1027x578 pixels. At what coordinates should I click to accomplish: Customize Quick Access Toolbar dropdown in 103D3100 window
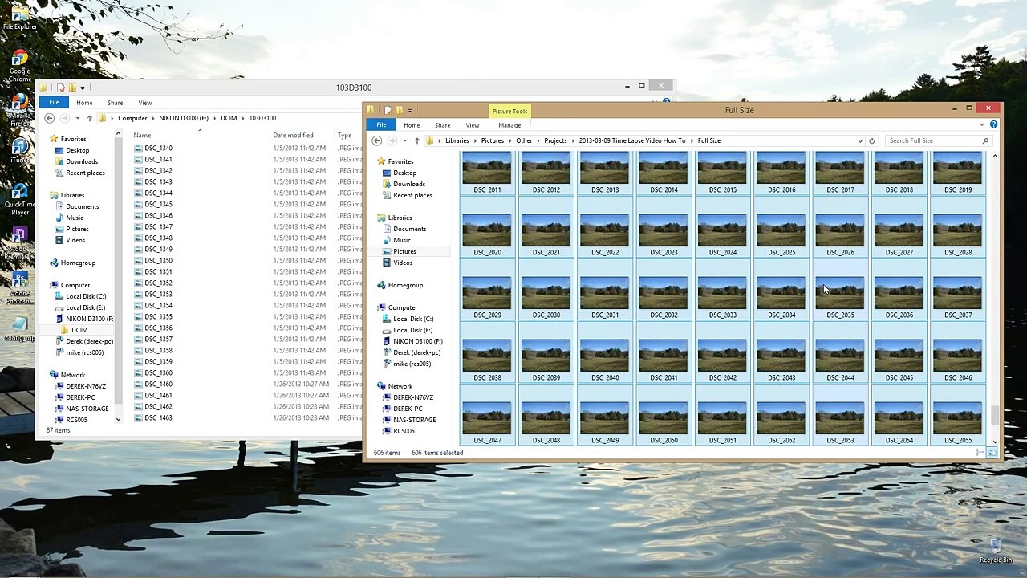click(x=82, y=88)
